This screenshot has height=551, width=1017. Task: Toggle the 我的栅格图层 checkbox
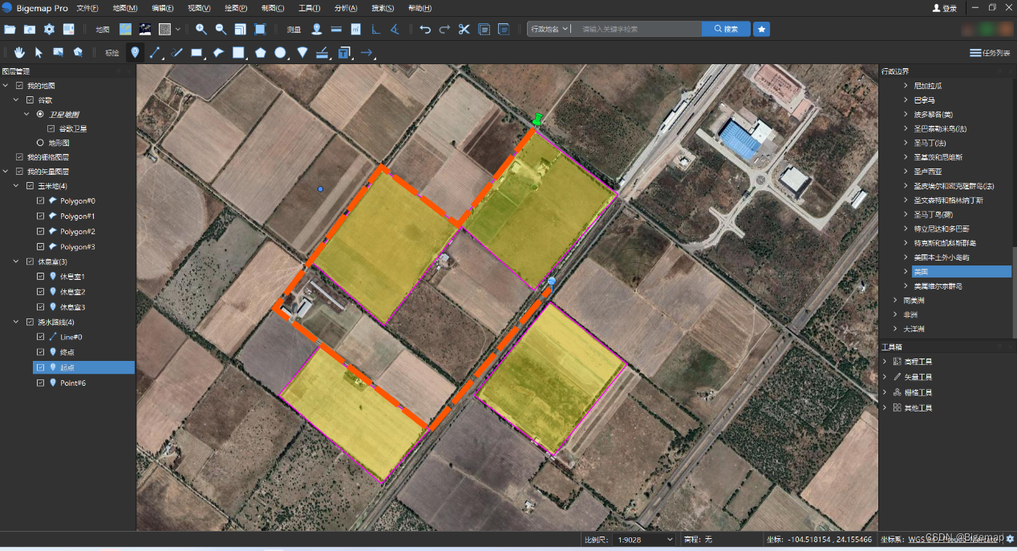[x=19, y=157]
